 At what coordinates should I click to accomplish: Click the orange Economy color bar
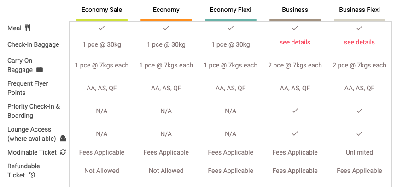(166, 20)
